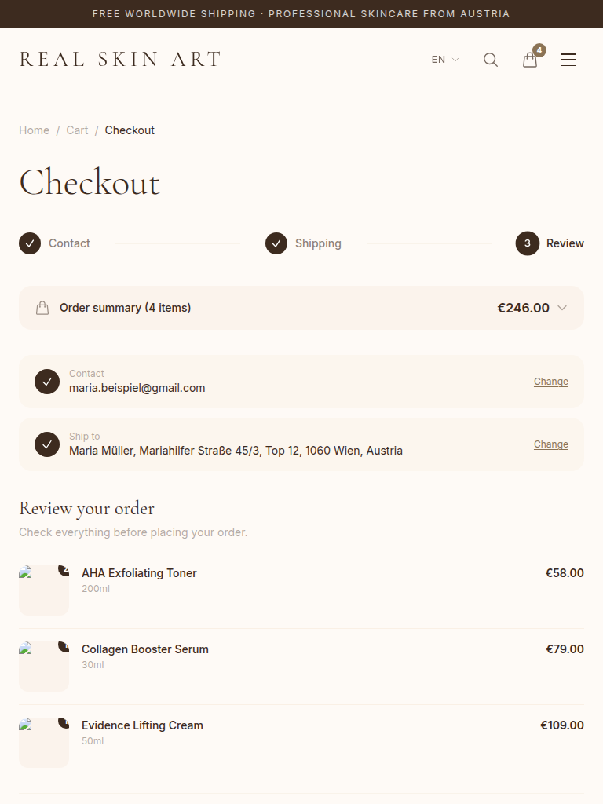
Task: Change the contact email
Action: coord(551,382)
